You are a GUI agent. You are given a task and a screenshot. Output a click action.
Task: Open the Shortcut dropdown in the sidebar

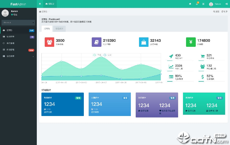click(18, 22)
